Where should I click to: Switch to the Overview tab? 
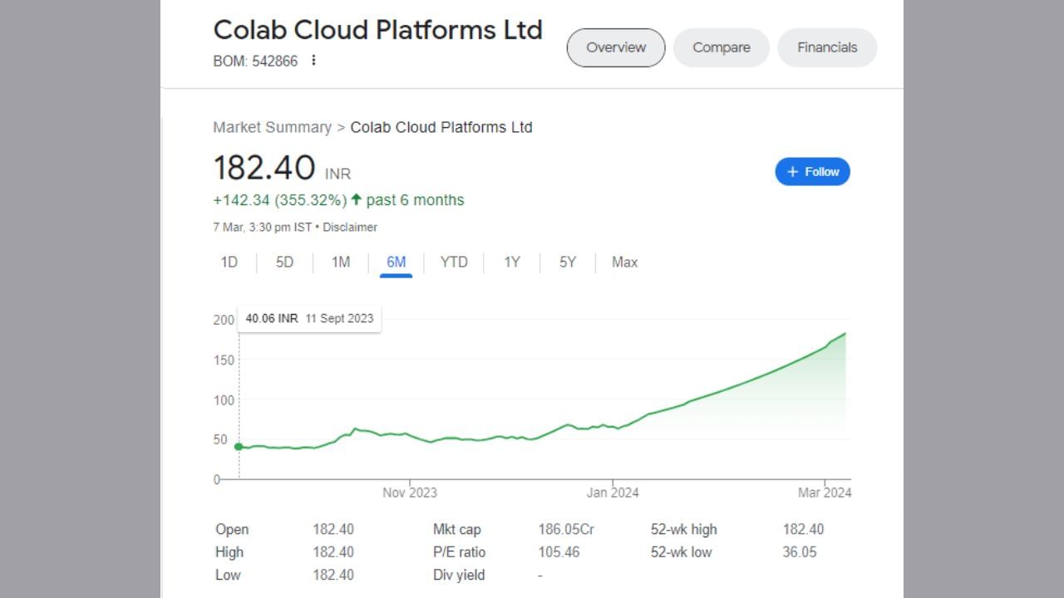615,47
